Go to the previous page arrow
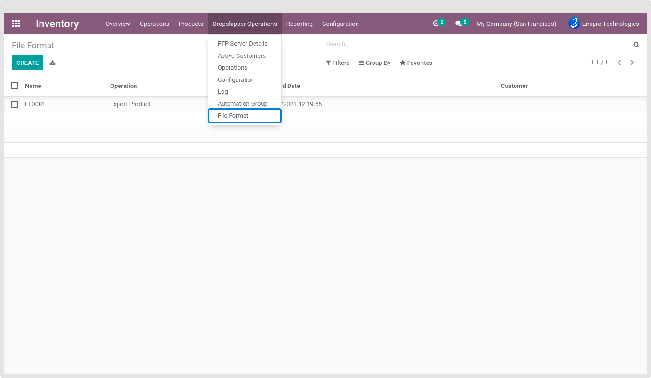Image resolution: width=651 pixels, height=378 pixels. coord(619,63)
